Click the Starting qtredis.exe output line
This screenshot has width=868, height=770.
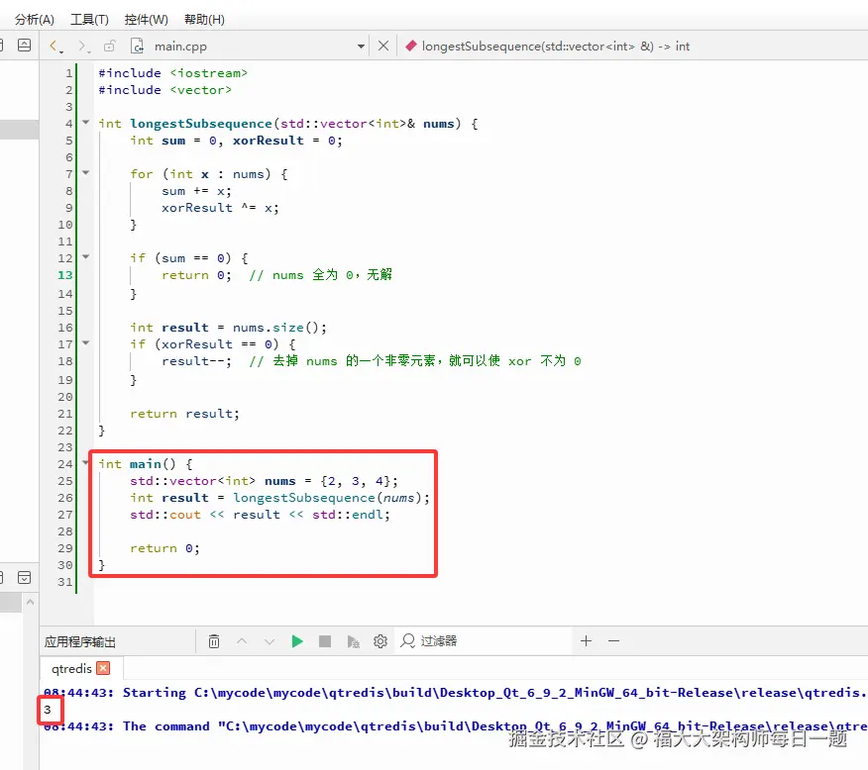pos(456,693)
